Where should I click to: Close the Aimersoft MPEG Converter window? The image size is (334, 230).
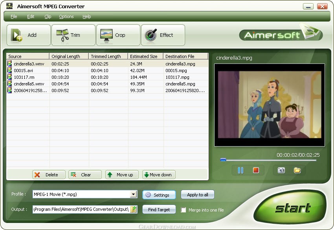[322, 6]
